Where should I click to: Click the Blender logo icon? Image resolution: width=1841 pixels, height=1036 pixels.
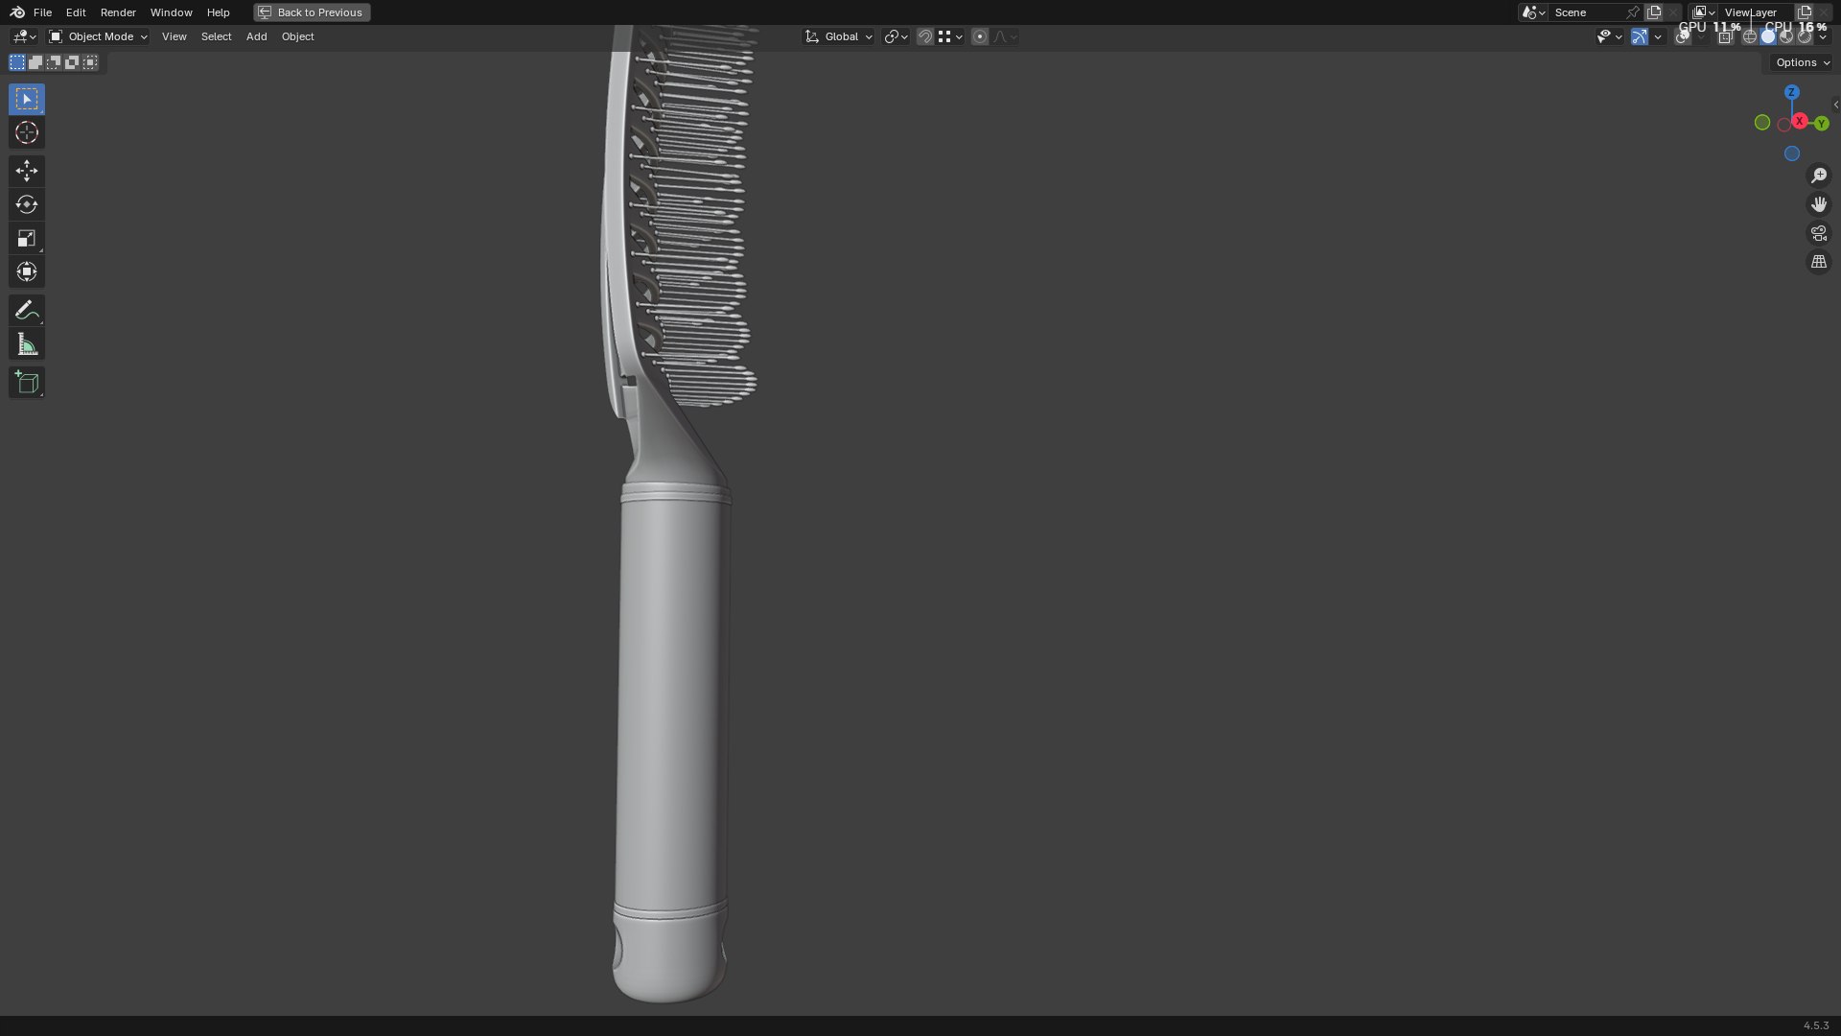click(17, 12)
